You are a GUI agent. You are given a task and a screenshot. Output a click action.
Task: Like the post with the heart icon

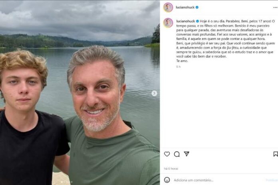(167, 154)
